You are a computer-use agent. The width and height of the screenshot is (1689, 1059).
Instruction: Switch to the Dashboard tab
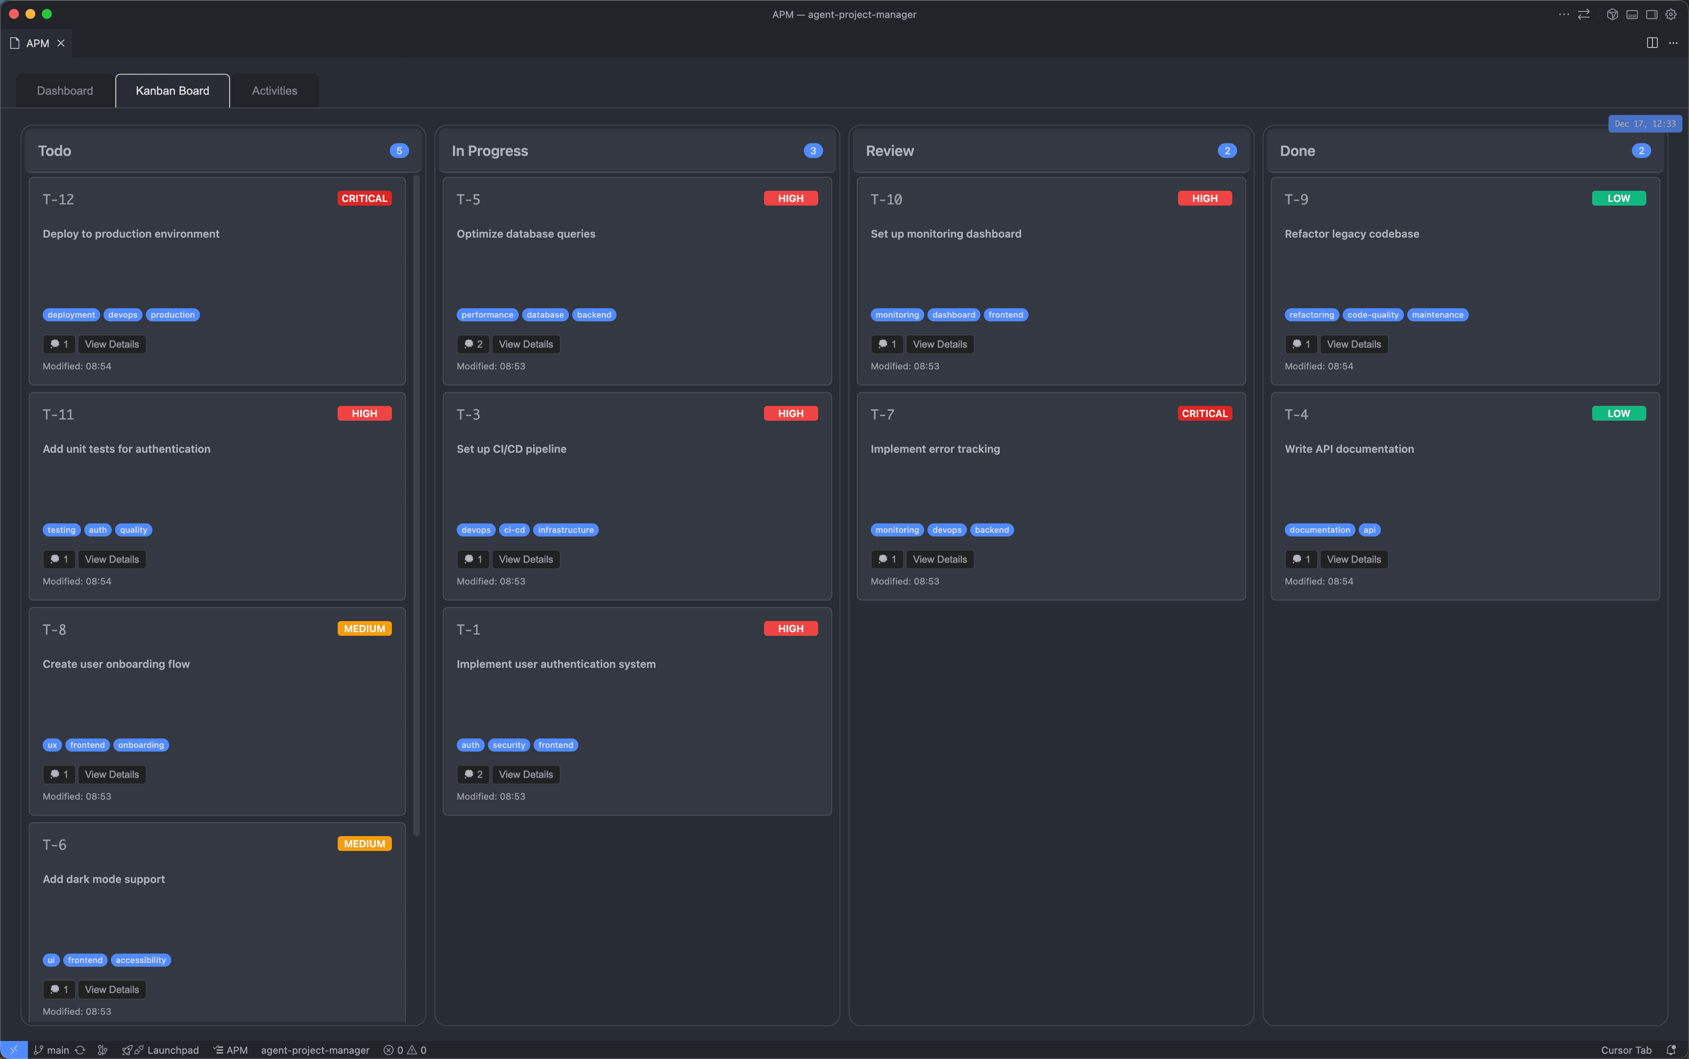coord(65,91)
